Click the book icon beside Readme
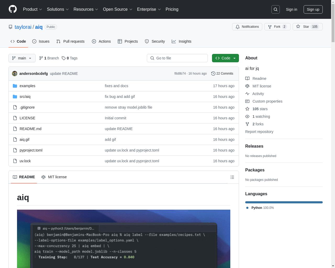This screenshot has width=335, height=268. (247, 79)
